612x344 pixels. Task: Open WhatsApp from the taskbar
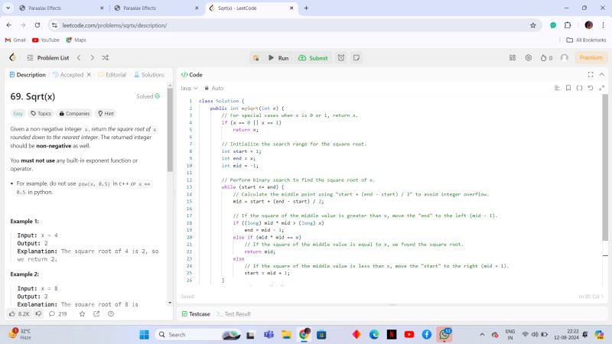444,335
